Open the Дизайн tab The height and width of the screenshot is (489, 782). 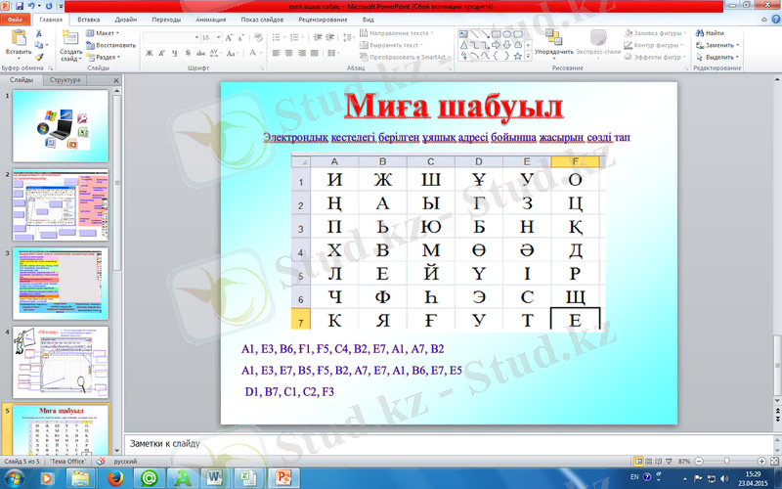coord(126,20)
